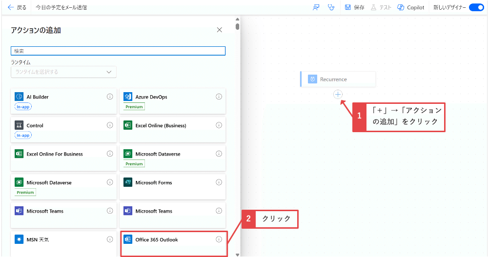Click the In-app badge under AI Builder
The width and height of the screenshot is (488, 257).
[x=23, y=107]
